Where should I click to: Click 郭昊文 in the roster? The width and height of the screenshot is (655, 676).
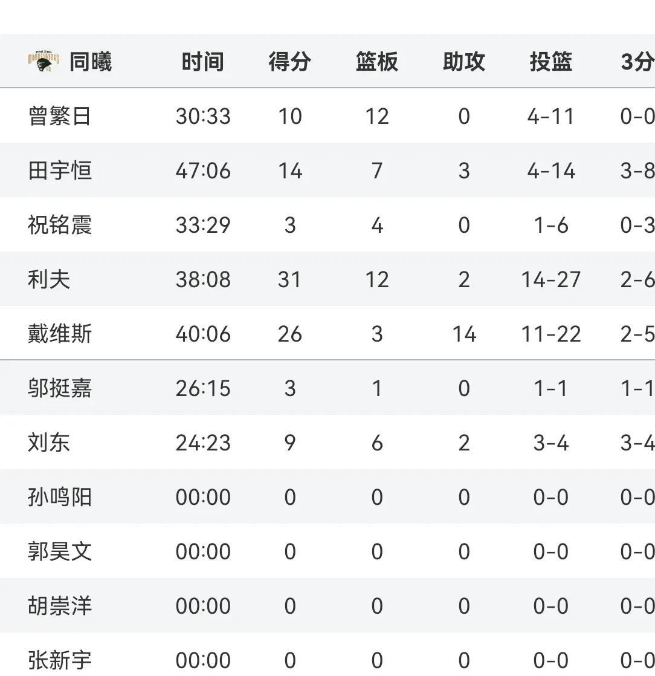(x=60, y=551)
